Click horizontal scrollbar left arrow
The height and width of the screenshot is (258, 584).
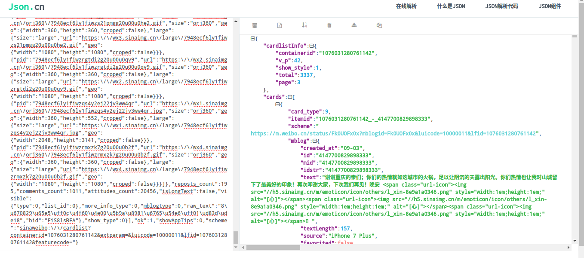tap(243, 248)
